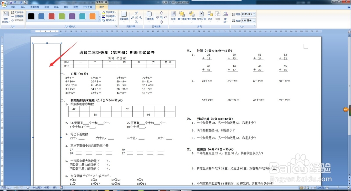This screenshot has height=191, width=351.
Task: Toggle the 插入 insert/overtype mode indicator
Action: [55, 187]
